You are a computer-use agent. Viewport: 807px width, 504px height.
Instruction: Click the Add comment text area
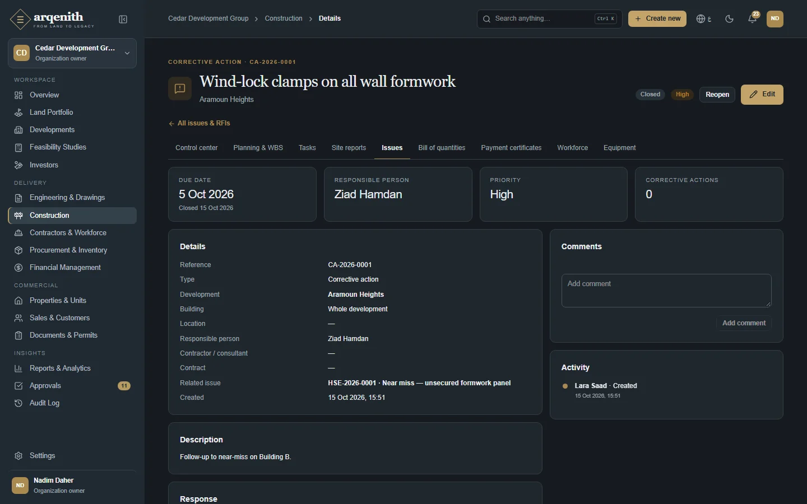click(x=666, y=290)
